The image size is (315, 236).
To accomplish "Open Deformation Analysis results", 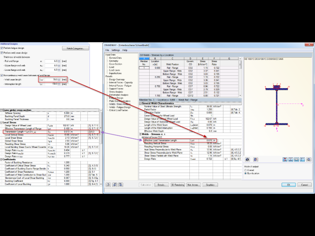I will [x=119, y=95].
